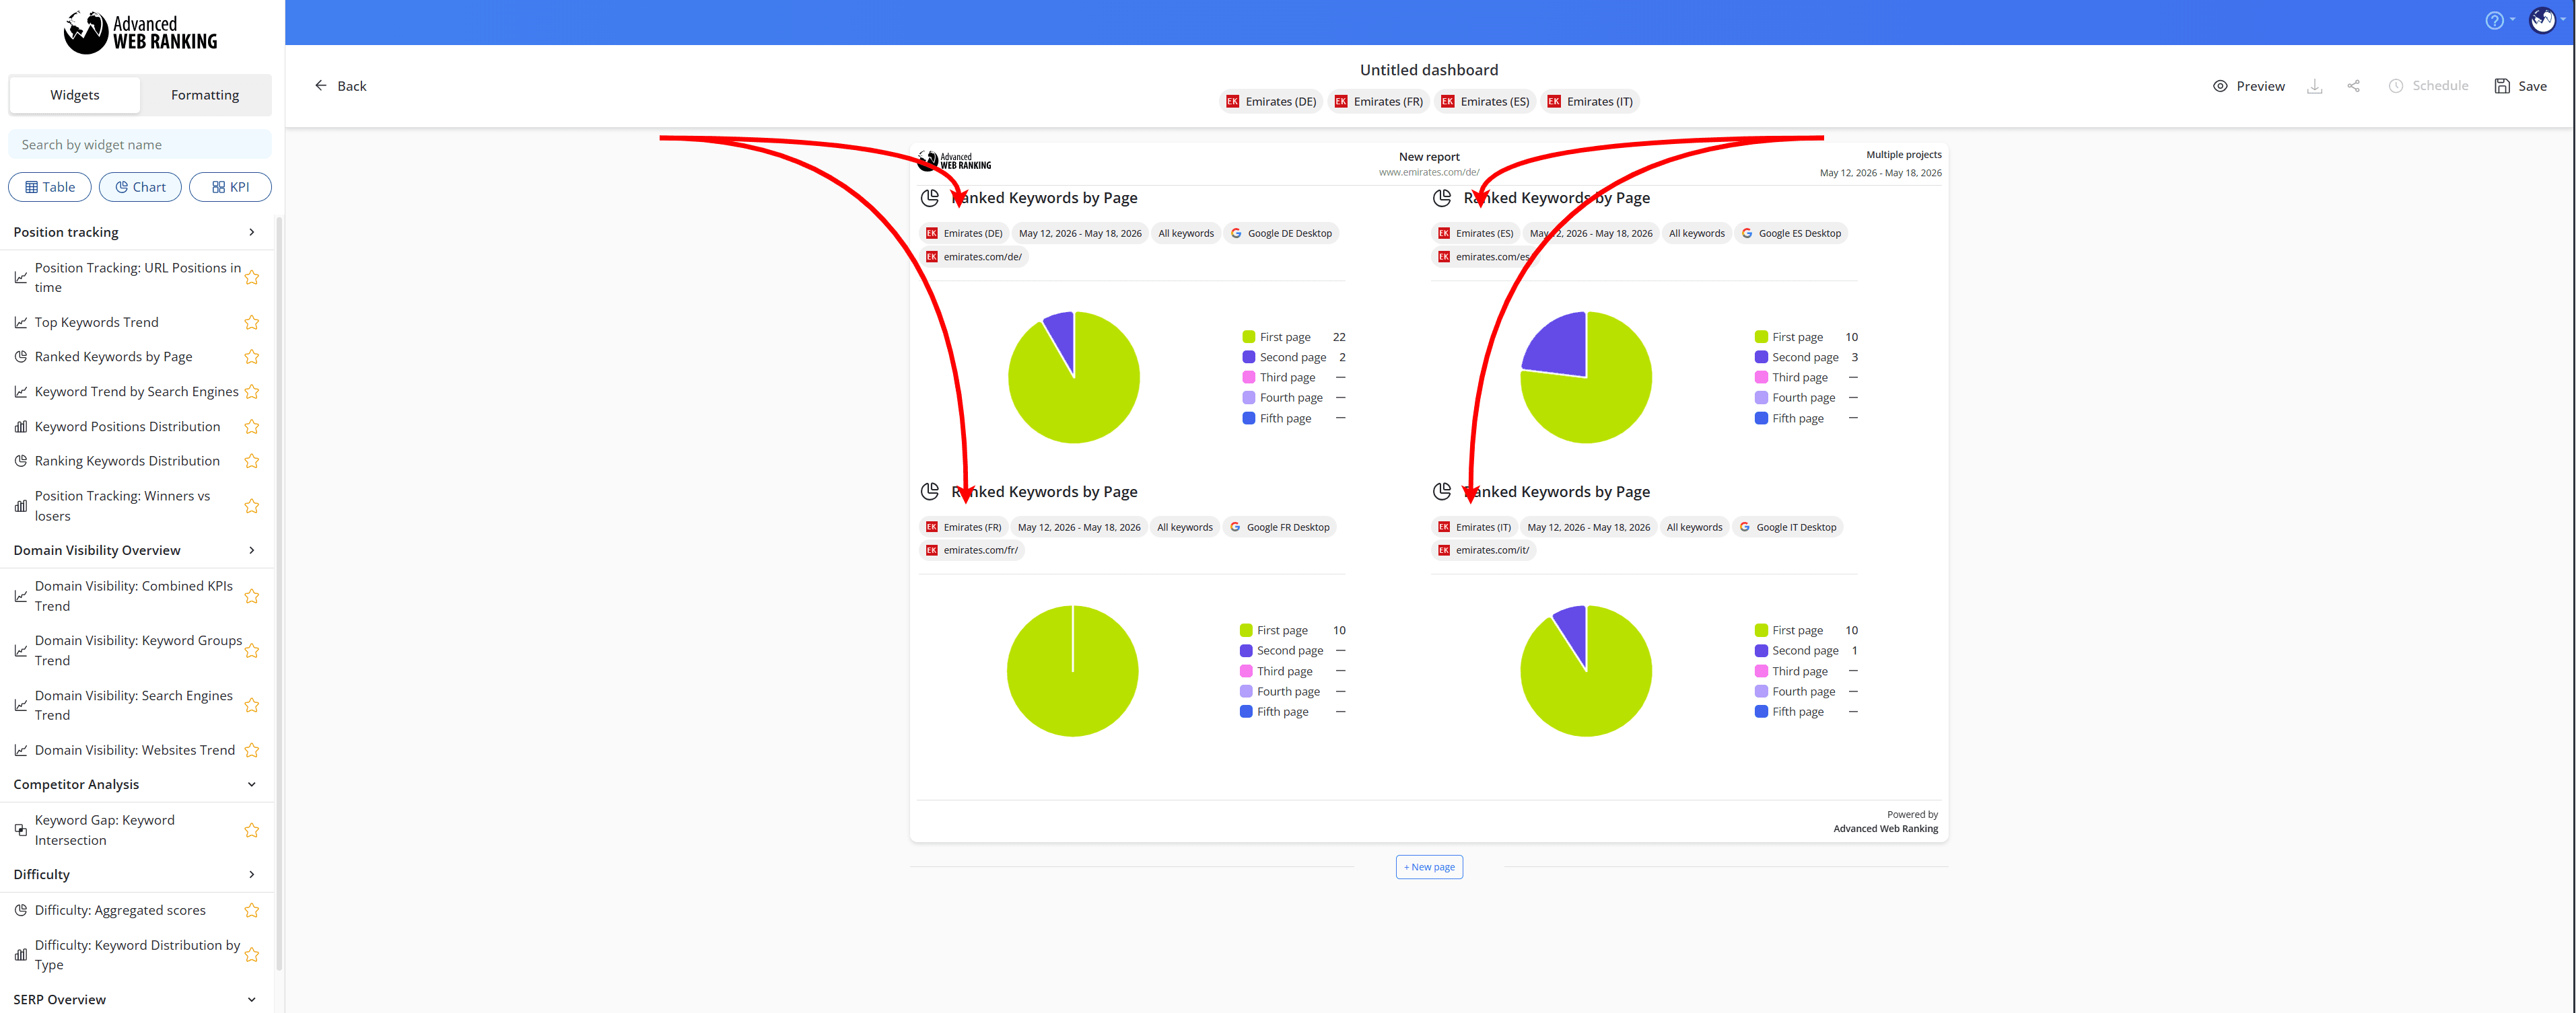2576x1013 pixels.
Task: Click the Google DE Desktop search engine chip
Action: pos(1281,233)
